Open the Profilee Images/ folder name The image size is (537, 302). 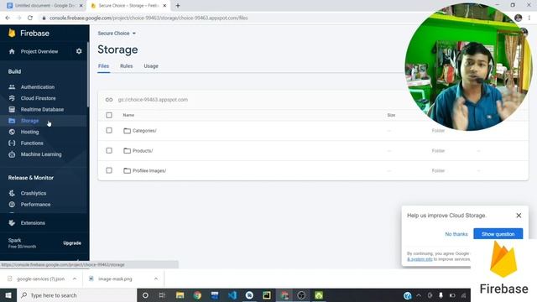tap(149, 170)
